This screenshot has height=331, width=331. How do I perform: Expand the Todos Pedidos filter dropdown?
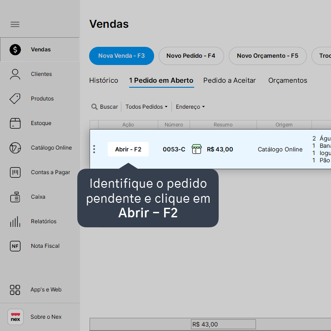[146, 107]
